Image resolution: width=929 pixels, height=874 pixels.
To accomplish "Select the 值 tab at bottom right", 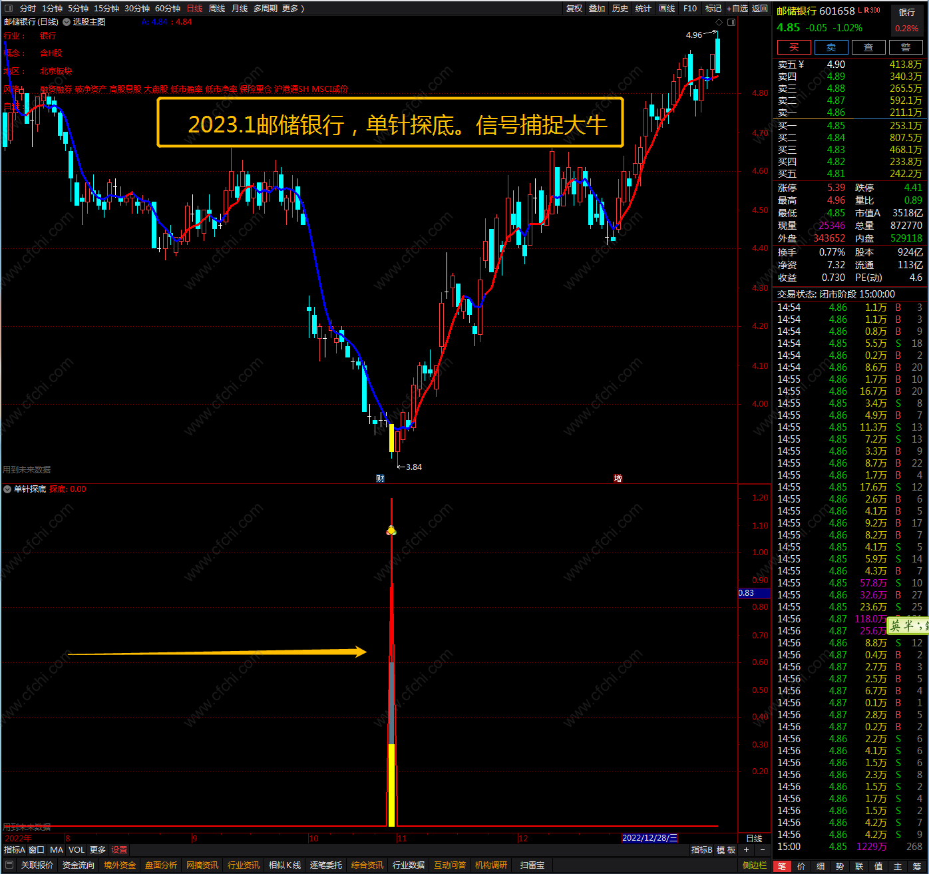I will (x=878, y=866).
